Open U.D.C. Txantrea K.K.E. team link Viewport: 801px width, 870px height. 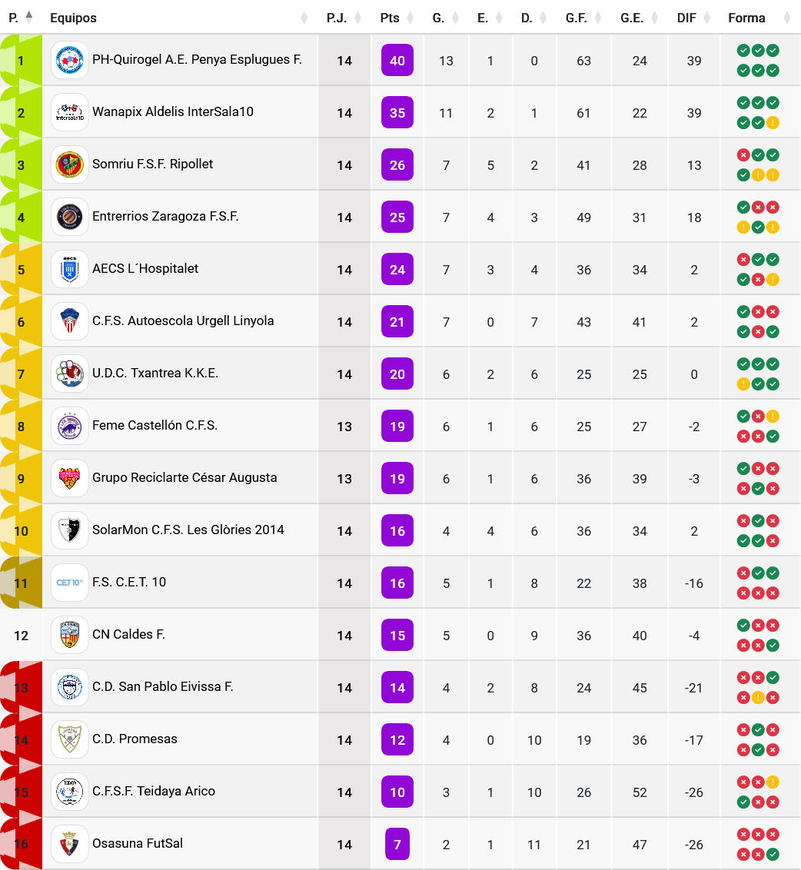tap(155, 374)
